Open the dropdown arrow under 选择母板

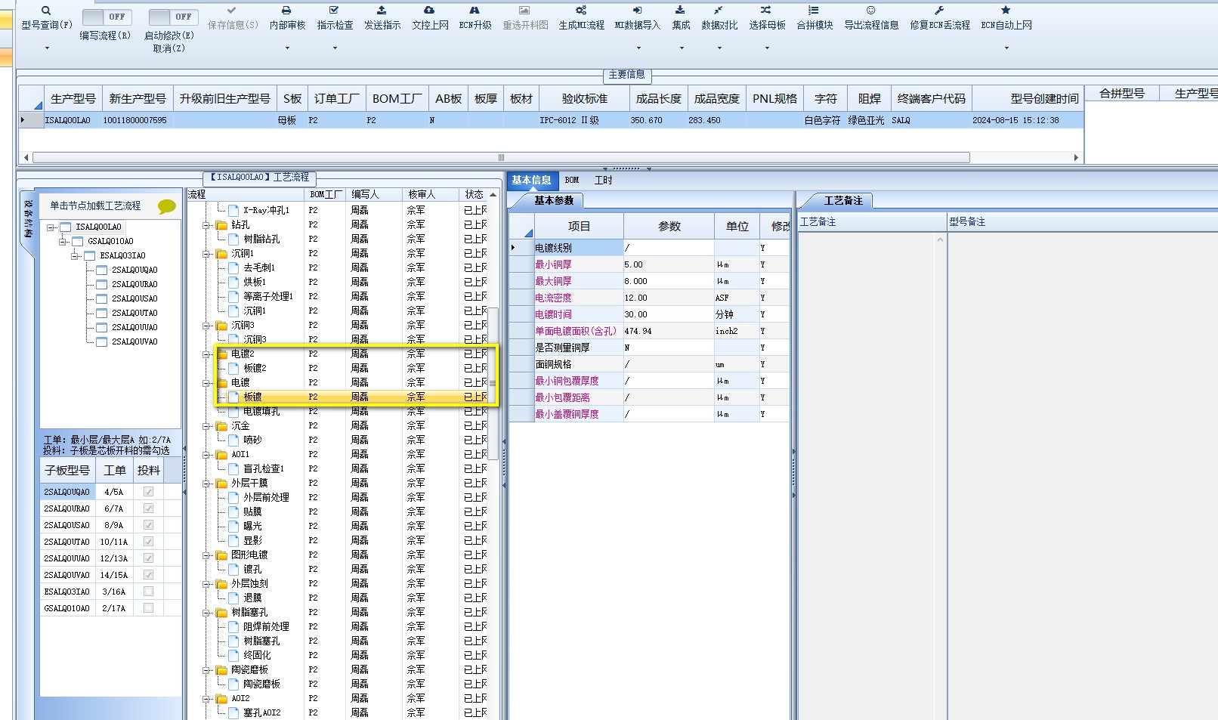pos(767,48)
